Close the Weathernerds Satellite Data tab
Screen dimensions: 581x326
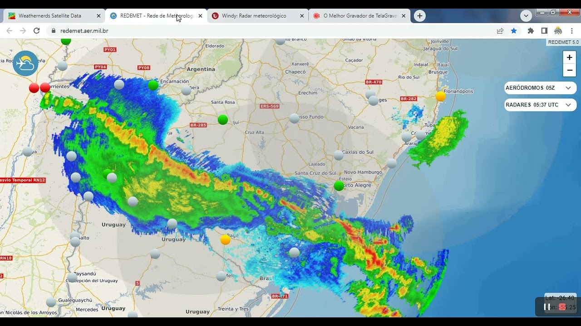click(x=98, y=16)
